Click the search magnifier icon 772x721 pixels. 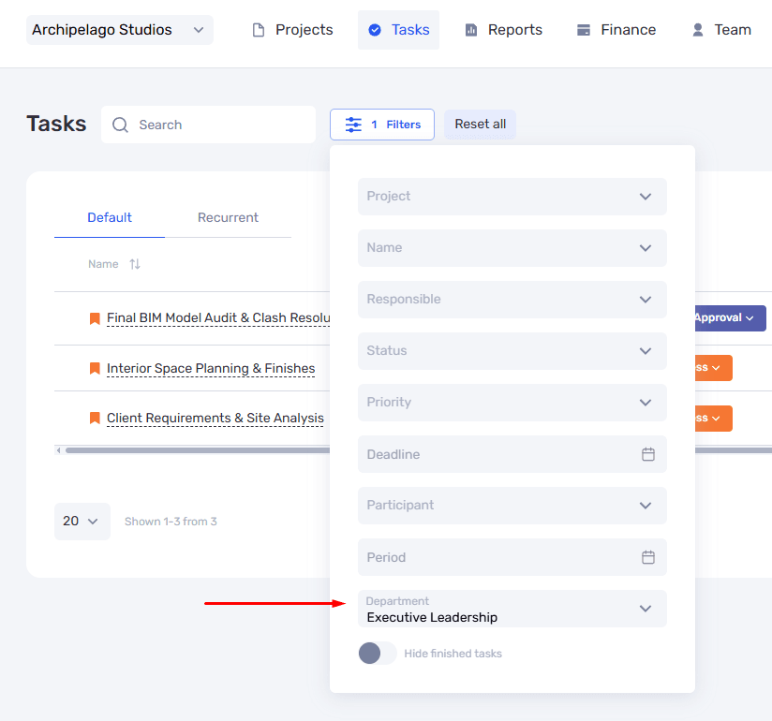(x=120, y=125)
